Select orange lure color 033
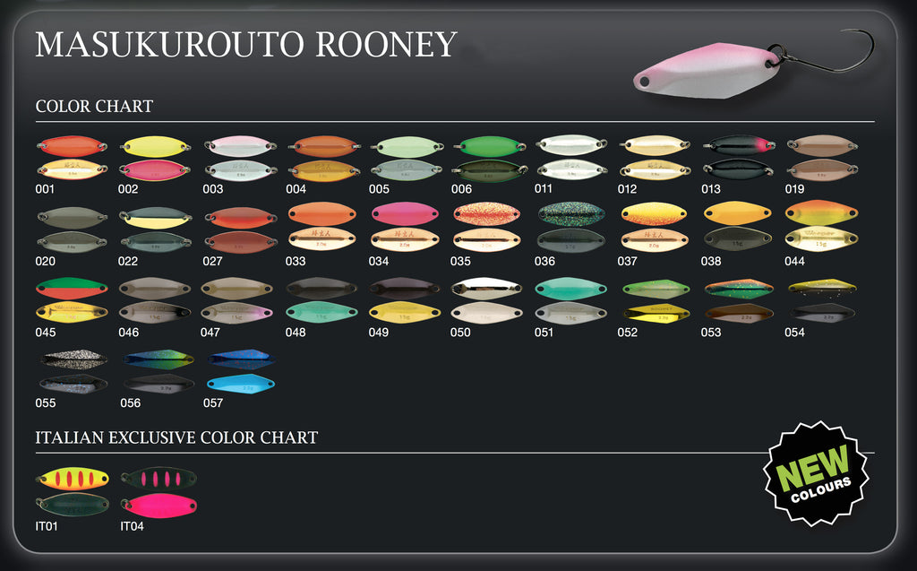 pyautogui.click(x=321, y=226)
